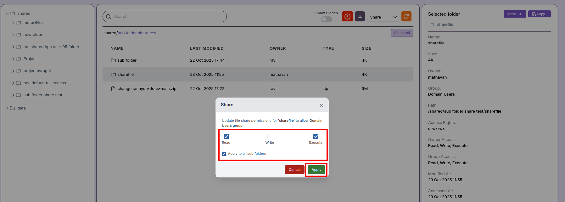Click folder icon next to not shared hpc user 05 folder
Viewport: 565px width, 202px height.
[x=19, y=47]
